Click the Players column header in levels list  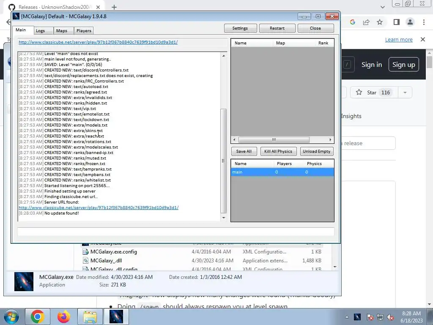click(x=288, y=164)
